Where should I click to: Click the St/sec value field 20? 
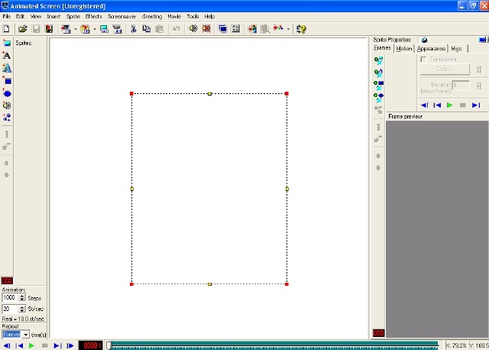tap(10, 309)
